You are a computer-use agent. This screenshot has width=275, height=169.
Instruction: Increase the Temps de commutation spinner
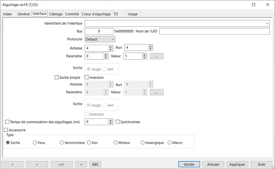[x=110, y=120]
